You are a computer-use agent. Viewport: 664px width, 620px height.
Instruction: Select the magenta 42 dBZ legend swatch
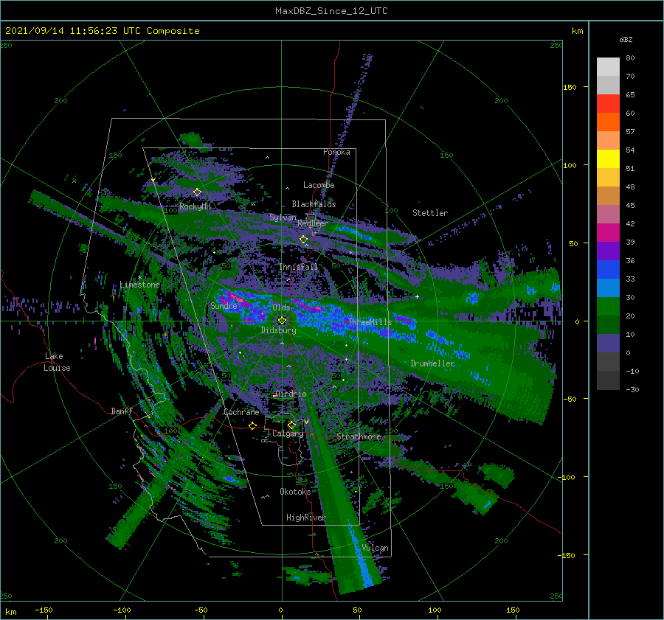click(x=608, y=232)
